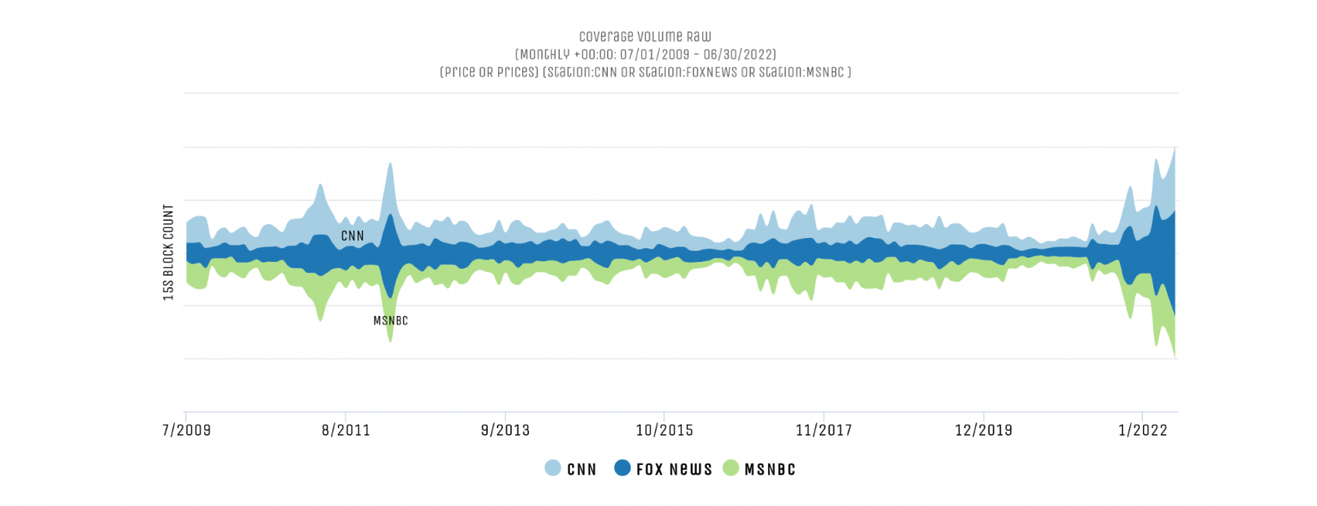Select the monthly date range subtitle
Screen dimensions: 1317x506
pos(645,55)
